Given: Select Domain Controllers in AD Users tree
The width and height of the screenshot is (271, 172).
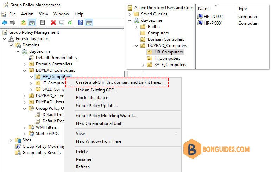Looking at the screenshot, I should [x=166, y=39].
